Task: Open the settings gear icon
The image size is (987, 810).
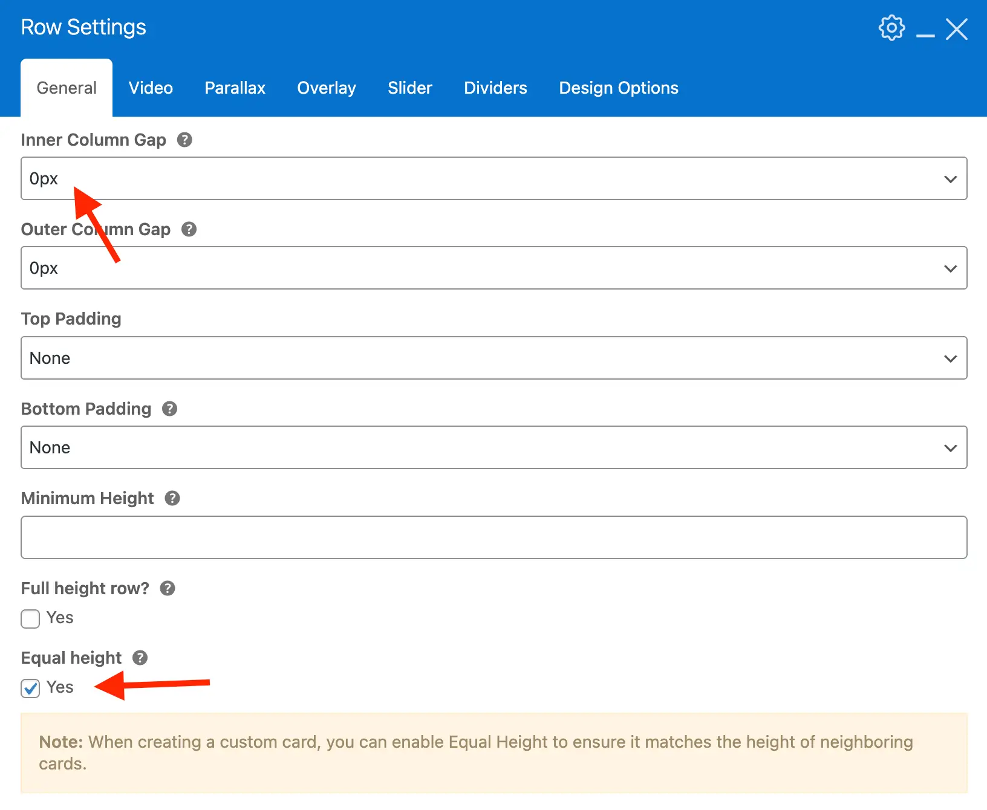Action: coord(891,27)
